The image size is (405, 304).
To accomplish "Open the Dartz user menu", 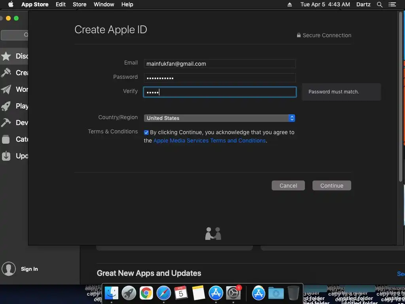I will [363, 4].
